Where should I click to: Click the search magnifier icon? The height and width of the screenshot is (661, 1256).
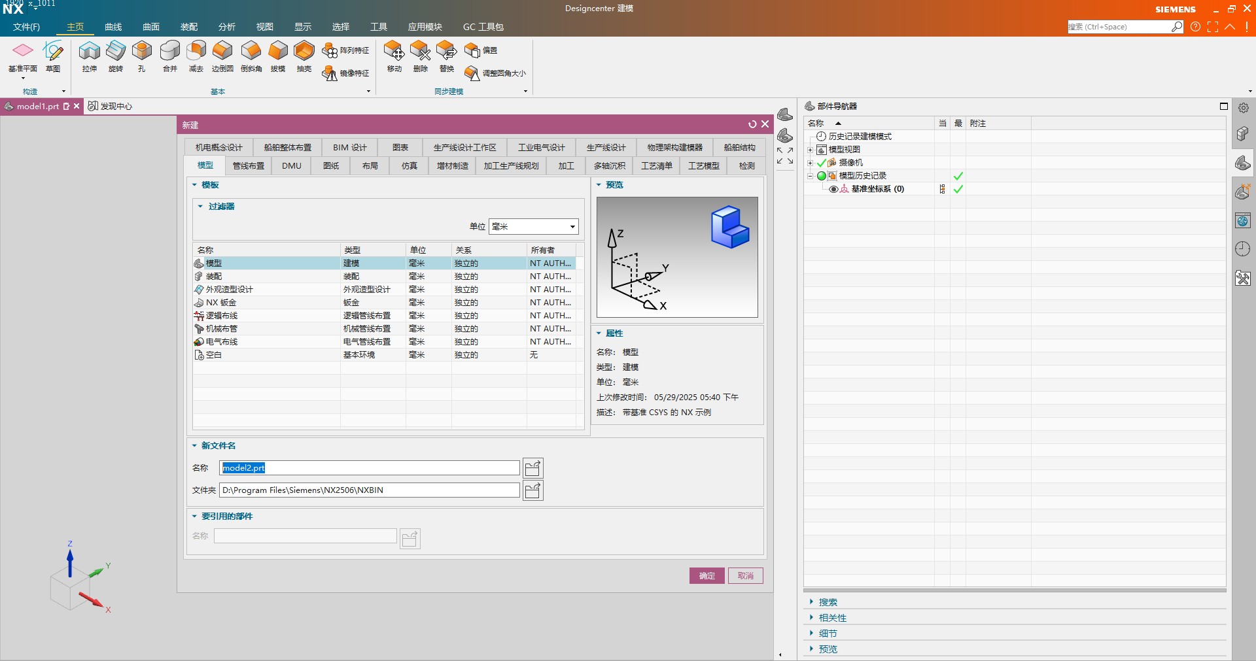click(1177, 27)
